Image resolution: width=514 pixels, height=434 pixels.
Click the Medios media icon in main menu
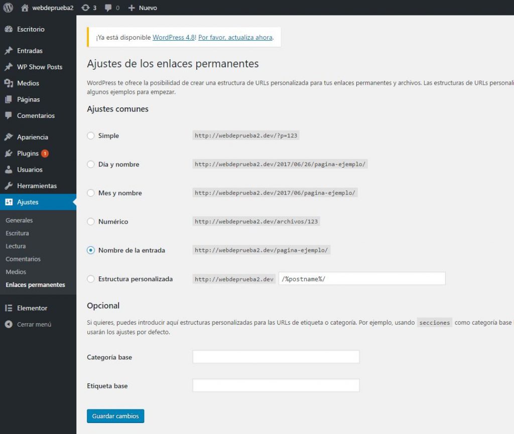click(x=9, y=83)
